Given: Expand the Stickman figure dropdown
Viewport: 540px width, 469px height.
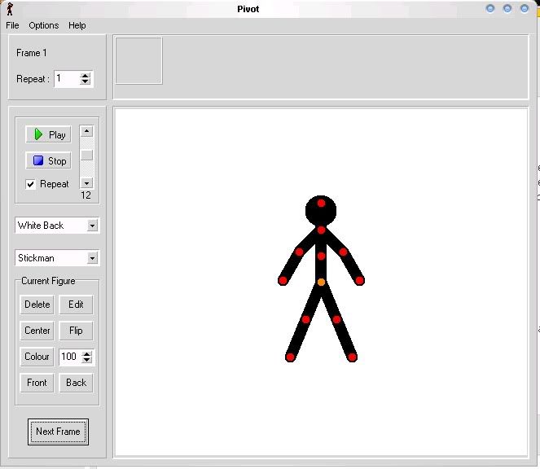Looking at the screenshot, I should 92,258.
